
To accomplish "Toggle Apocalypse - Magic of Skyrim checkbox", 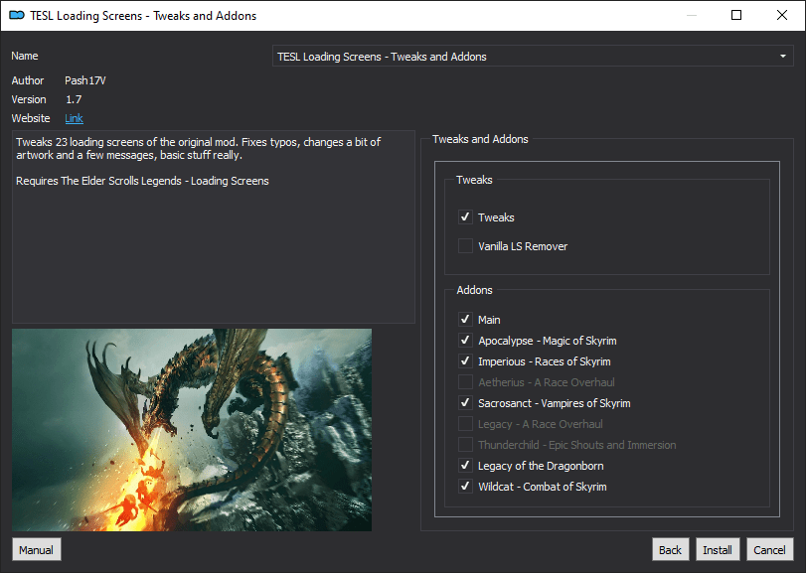I will point(465,341).
